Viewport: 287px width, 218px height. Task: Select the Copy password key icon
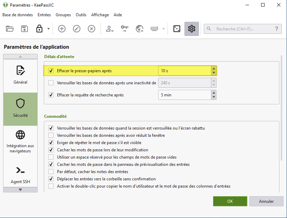pyautogui.click(x=124, y=29)
